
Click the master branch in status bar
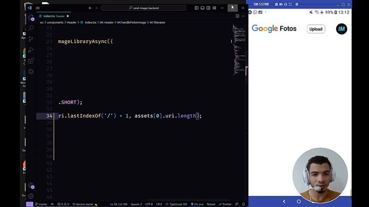pyautogui.click(x=41, y=204)
